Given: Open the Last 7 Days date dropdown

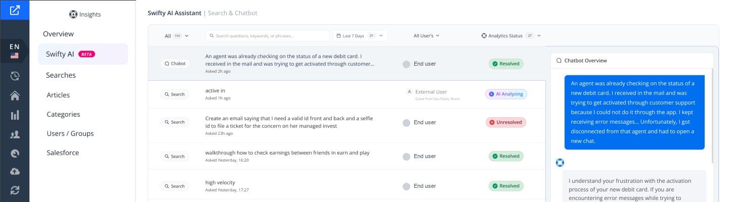Looking at the screenshot, I should click(x=360, y=36).
